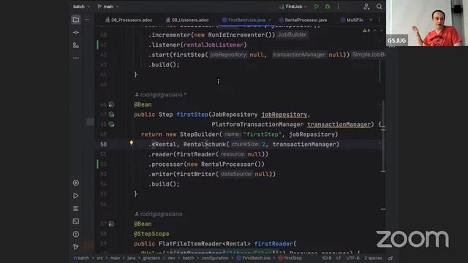The height and width of the screenshot is (263, 468).
Task: Change '2 spaces' indent setting
Action: 373,258
